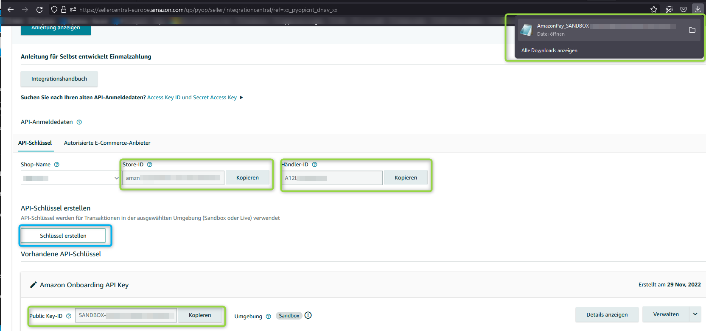Click the browser address bar URL
The width and height of the screenshot is (706, 331).
tap(208, 10)
